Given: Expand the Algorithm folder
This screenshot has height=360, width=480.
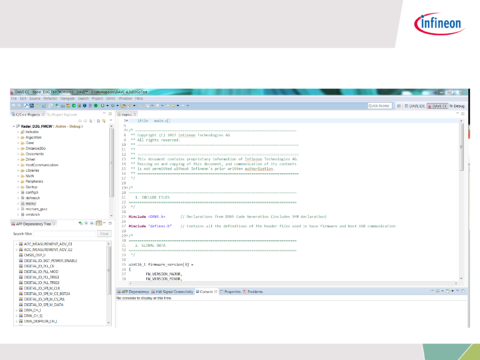Looking at the screenshot, I should point(18,137).
